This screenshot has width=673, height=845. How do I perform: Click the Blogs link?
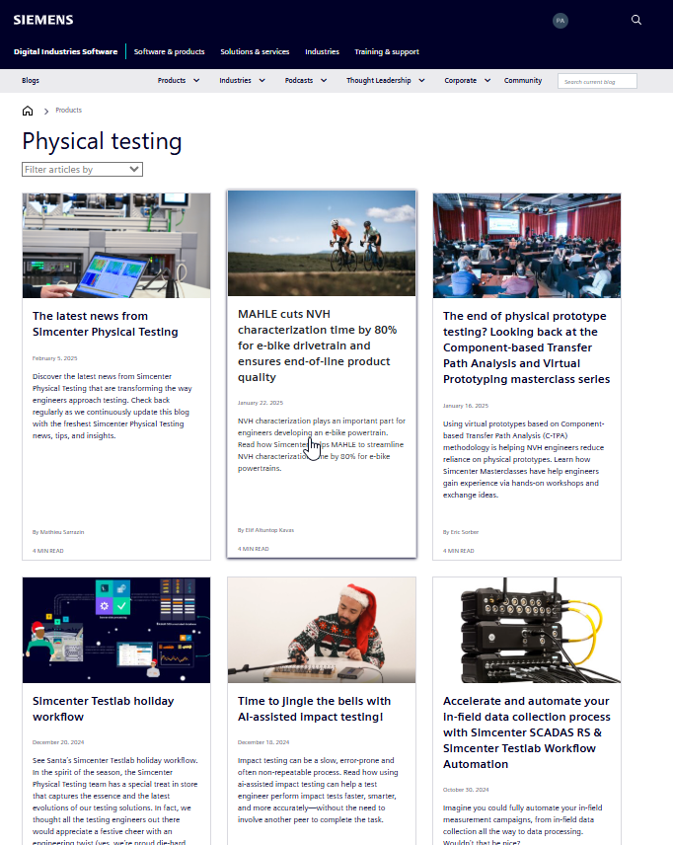point(31,80)
